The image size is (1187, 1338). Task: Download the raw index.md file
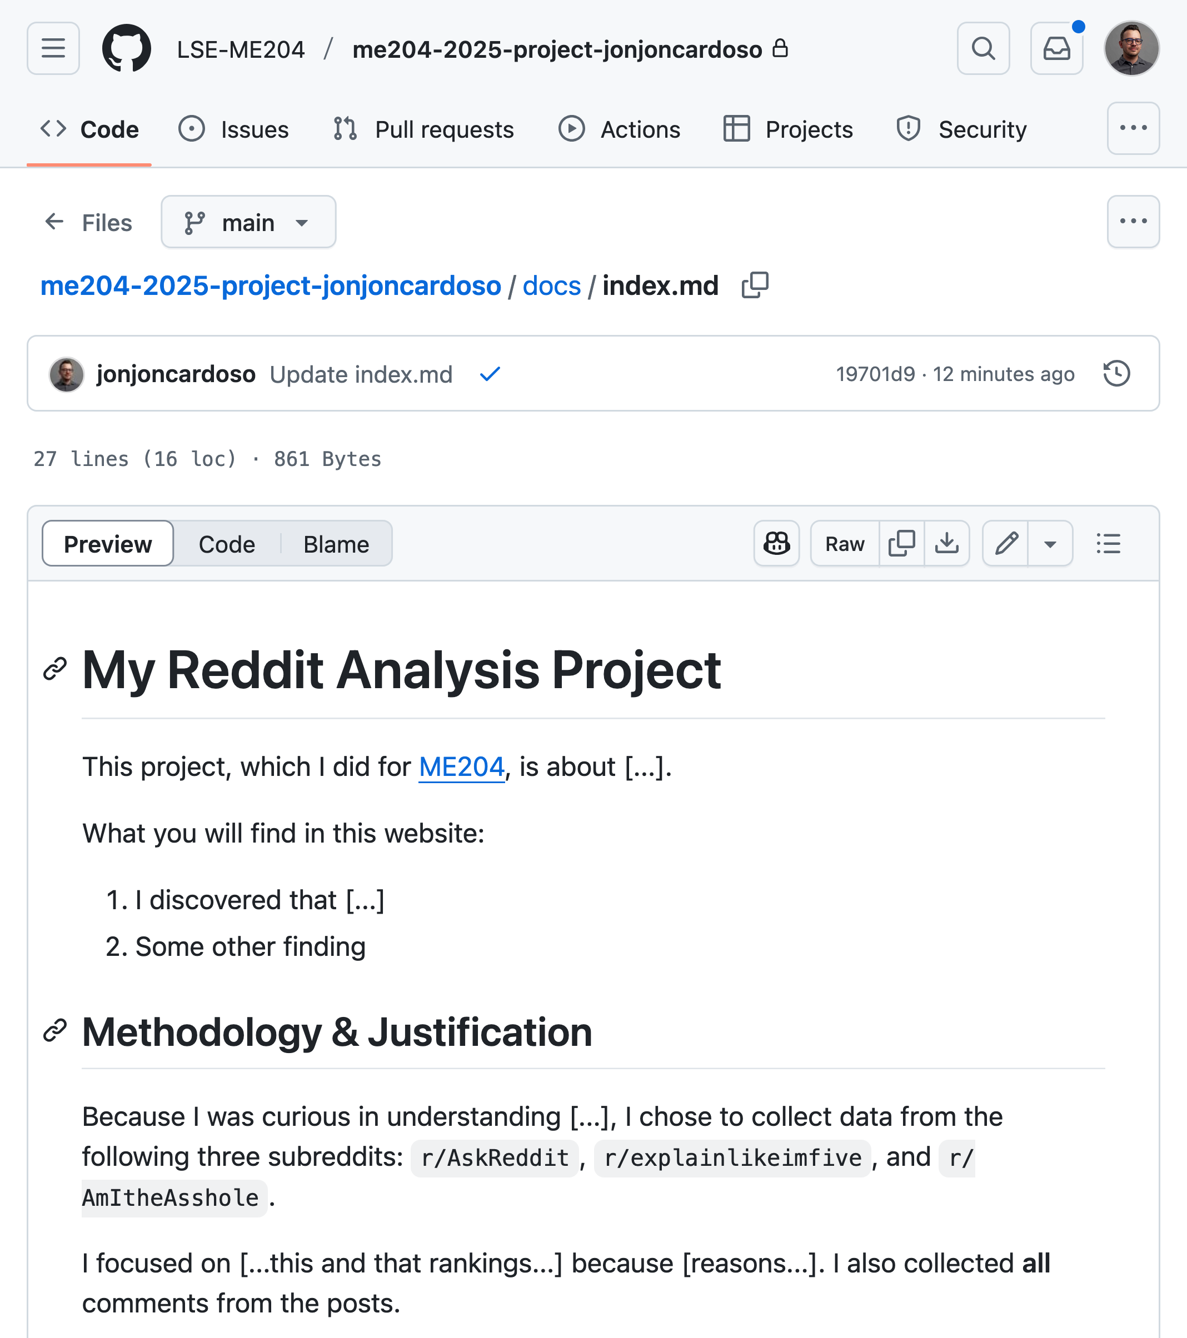pos(946,543)
